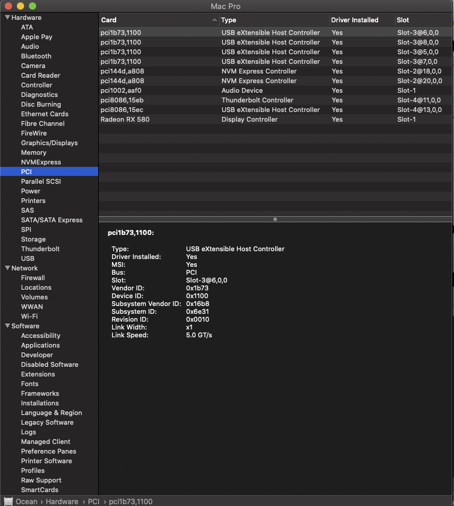Toggle Card column sort arrow
The width and height of the screenshot is (454, 506).
click(214, 20)
